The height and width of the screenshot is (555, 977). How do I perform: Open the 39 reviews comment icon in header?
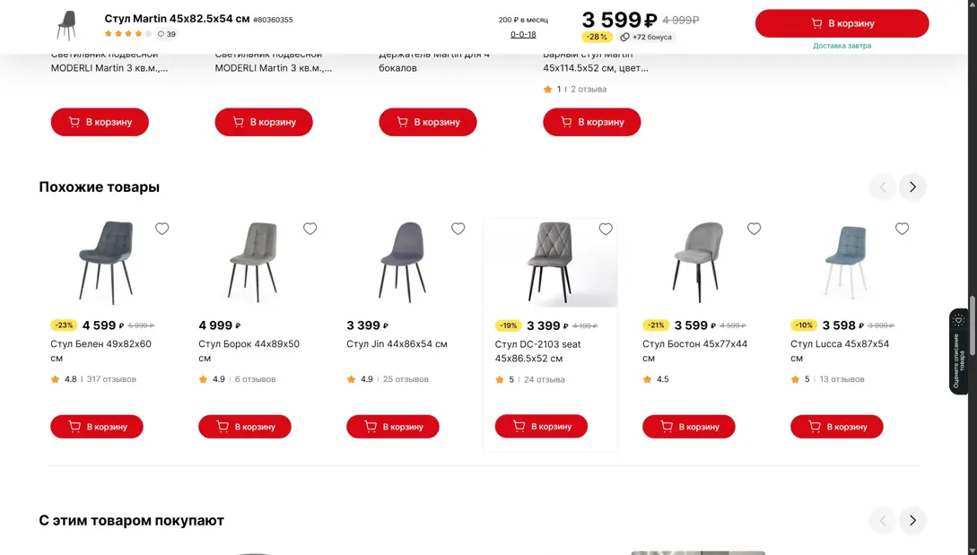pos(161,34)
